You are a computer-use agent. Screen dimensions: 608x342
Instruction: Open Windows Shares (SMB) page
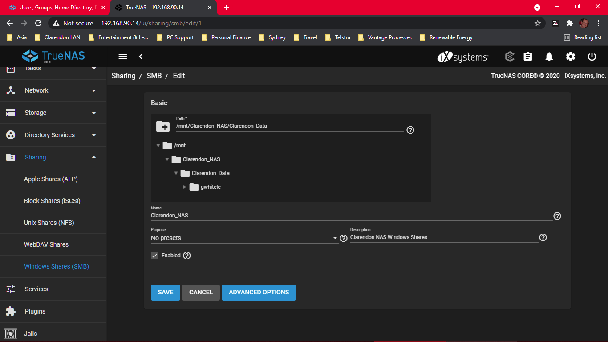pyautogui.click(x=53, y=266)
